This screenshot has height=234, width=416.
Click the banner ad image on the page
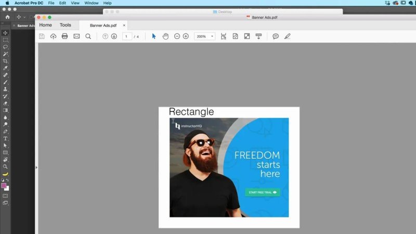click(229, 167)
